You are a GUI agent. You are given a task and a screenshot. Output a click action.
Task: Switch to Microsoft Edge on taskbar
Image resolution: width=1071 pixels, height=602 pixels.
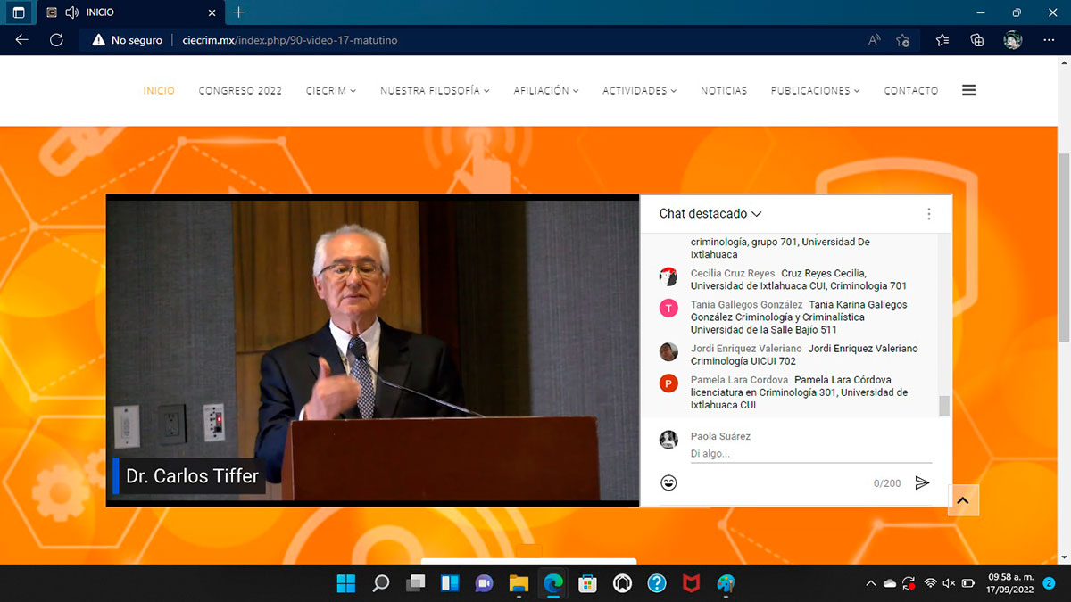pyautogui.click(x=553, y=584)
